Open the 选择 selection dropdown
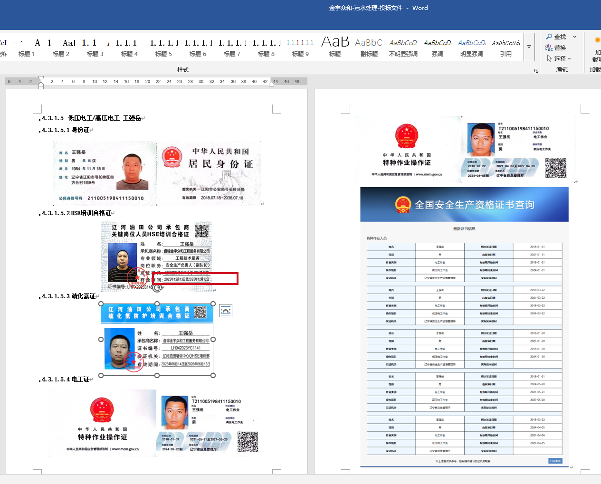The image size is (601, 484). pyautogui.click(x=559, y=58)
